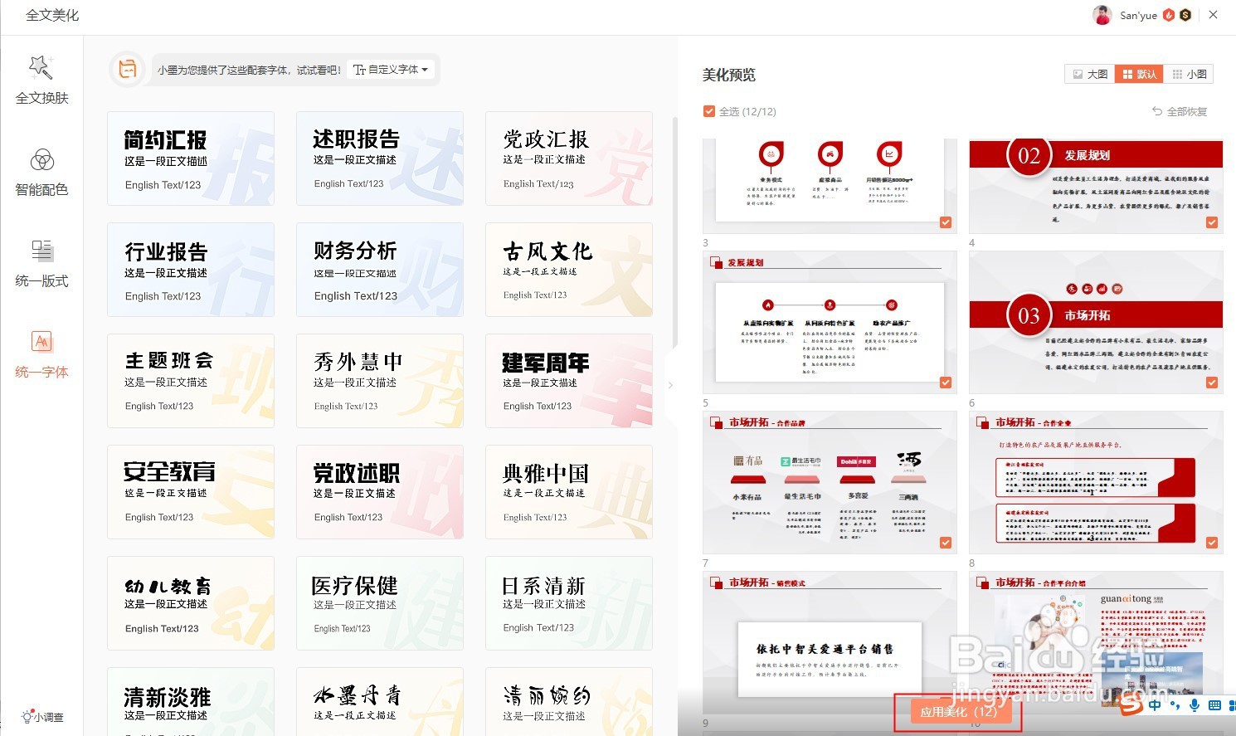Click the input method keyboard icon
The height and width of the screenshot is (736, 1236).
[x=1214, y=705]
